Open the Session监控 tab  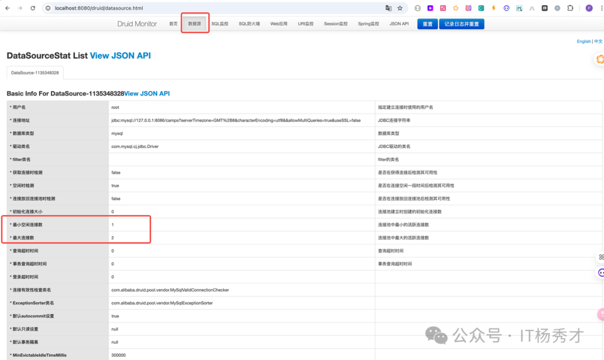tap(336, 24)
